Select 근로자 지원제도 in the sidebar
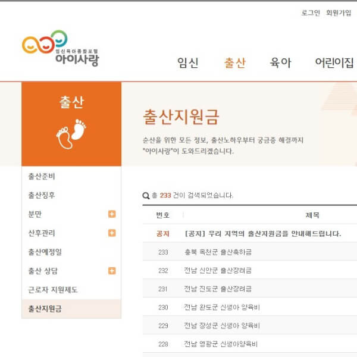This screenshot has height=357, width=357. 53,290
